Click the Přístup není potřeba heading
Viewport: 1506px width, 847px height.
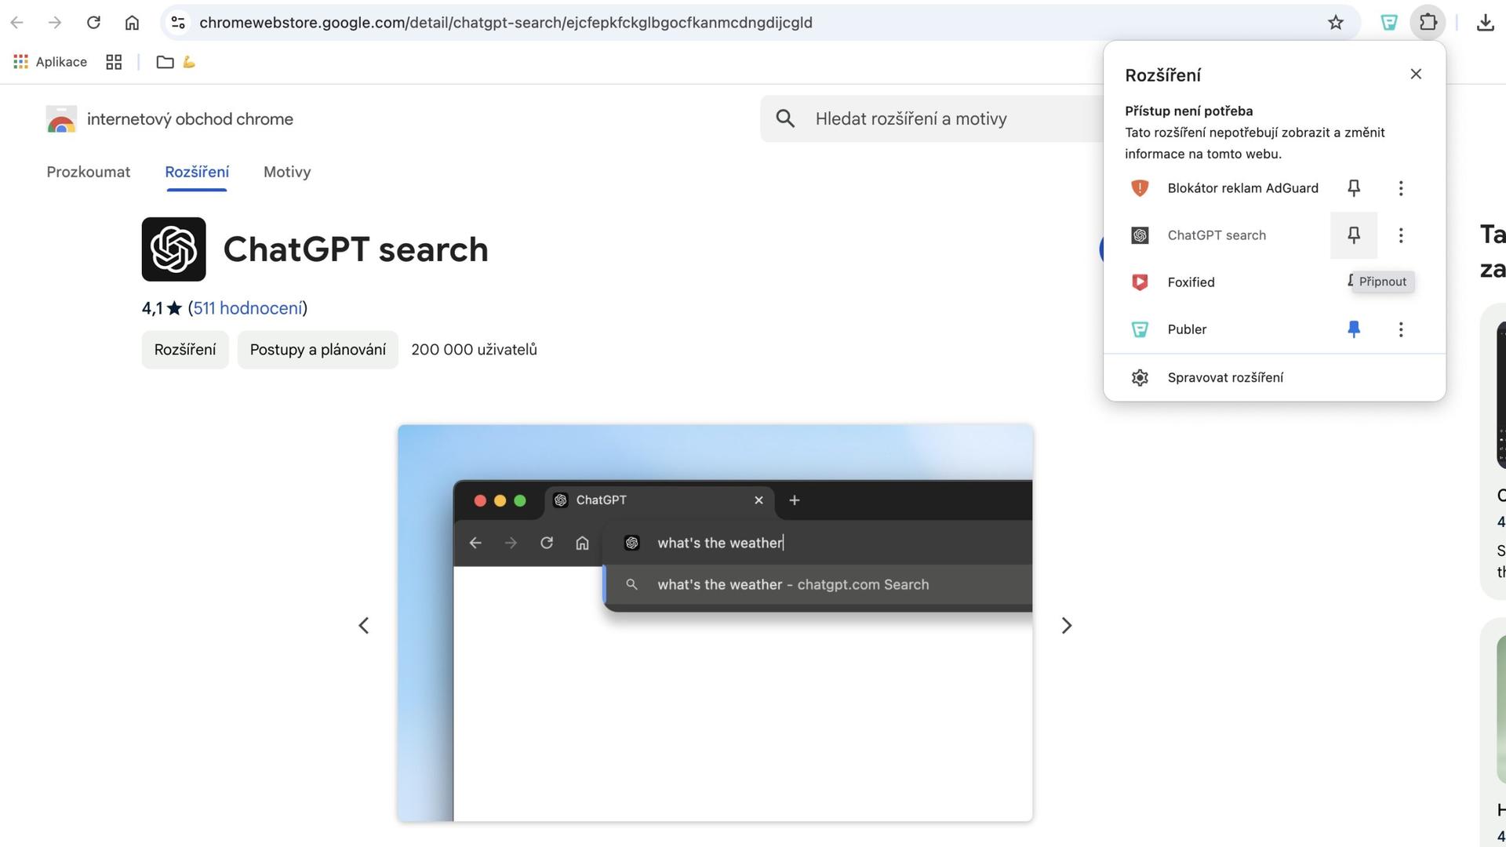coord(1188,111)
